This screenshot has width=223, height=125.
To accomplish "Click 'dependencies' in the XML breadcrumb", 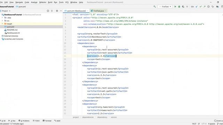I will click(88, 117).
